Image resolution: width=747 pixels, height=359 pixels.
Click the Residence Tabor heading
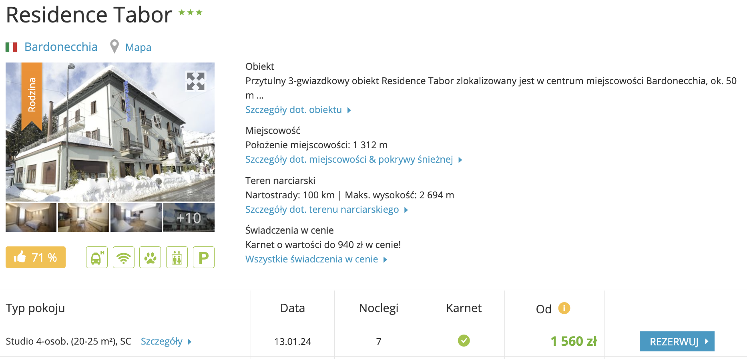[x=89, y=15]
